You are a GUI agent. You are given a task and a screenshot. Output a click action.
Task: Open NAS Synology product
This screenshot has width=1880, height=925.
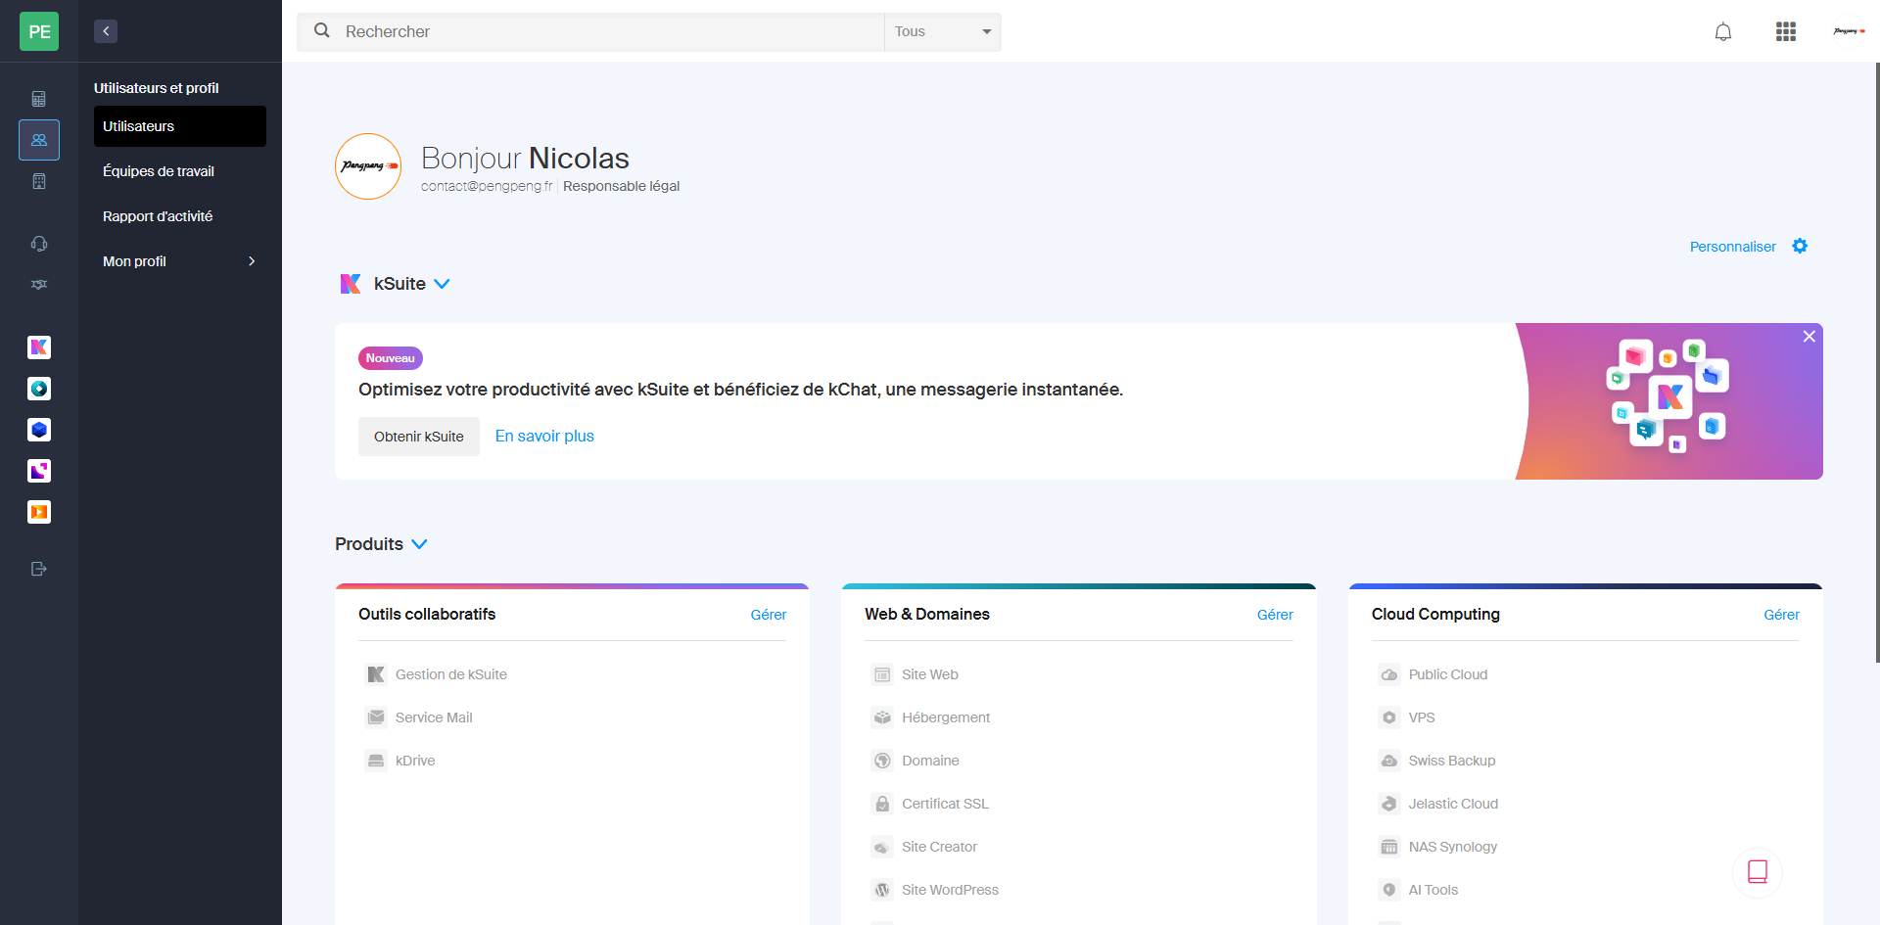tap(1438, 847)
